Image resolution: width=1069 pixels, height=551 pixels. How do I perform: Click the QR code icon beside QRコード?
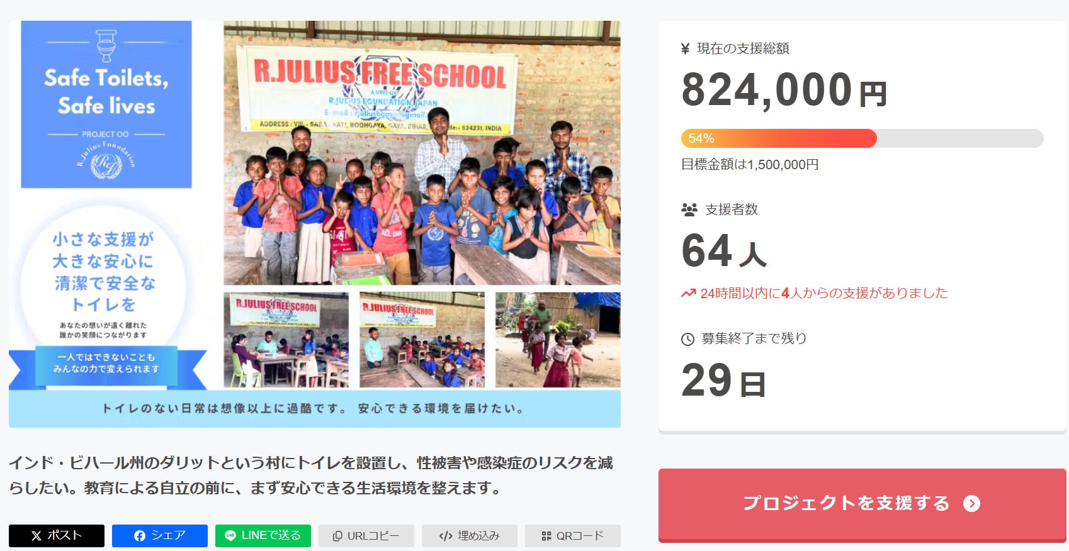pos(546,536)
